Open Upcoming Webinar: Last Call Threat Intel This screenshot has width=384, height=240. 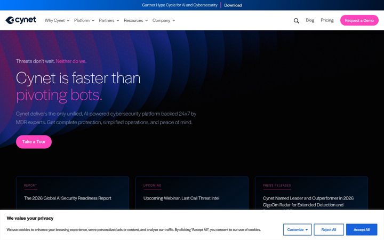(181, 198)
